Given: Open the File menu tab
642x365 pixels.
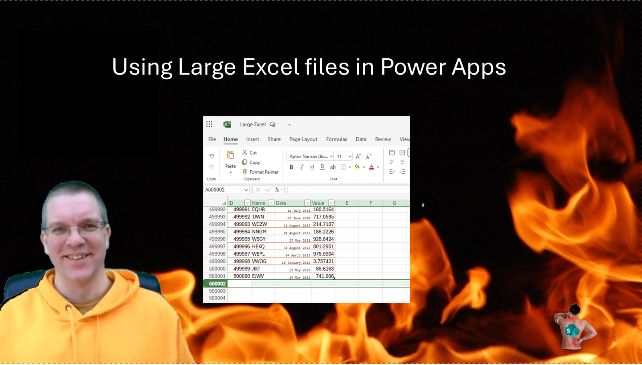Looking at the screenshot, I should coord(212,139).
